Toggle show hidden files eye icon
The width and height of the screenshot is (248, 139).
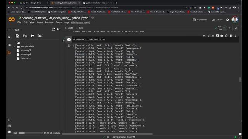click(40, 36)
